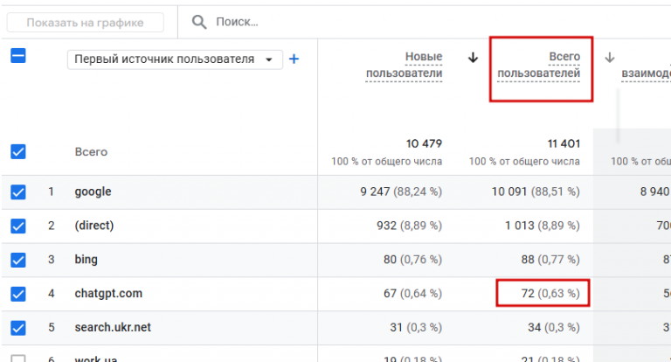Deselect the search.ukr.net row checkbox
This screenshot has width=671, height=362.
coord(17,328)
